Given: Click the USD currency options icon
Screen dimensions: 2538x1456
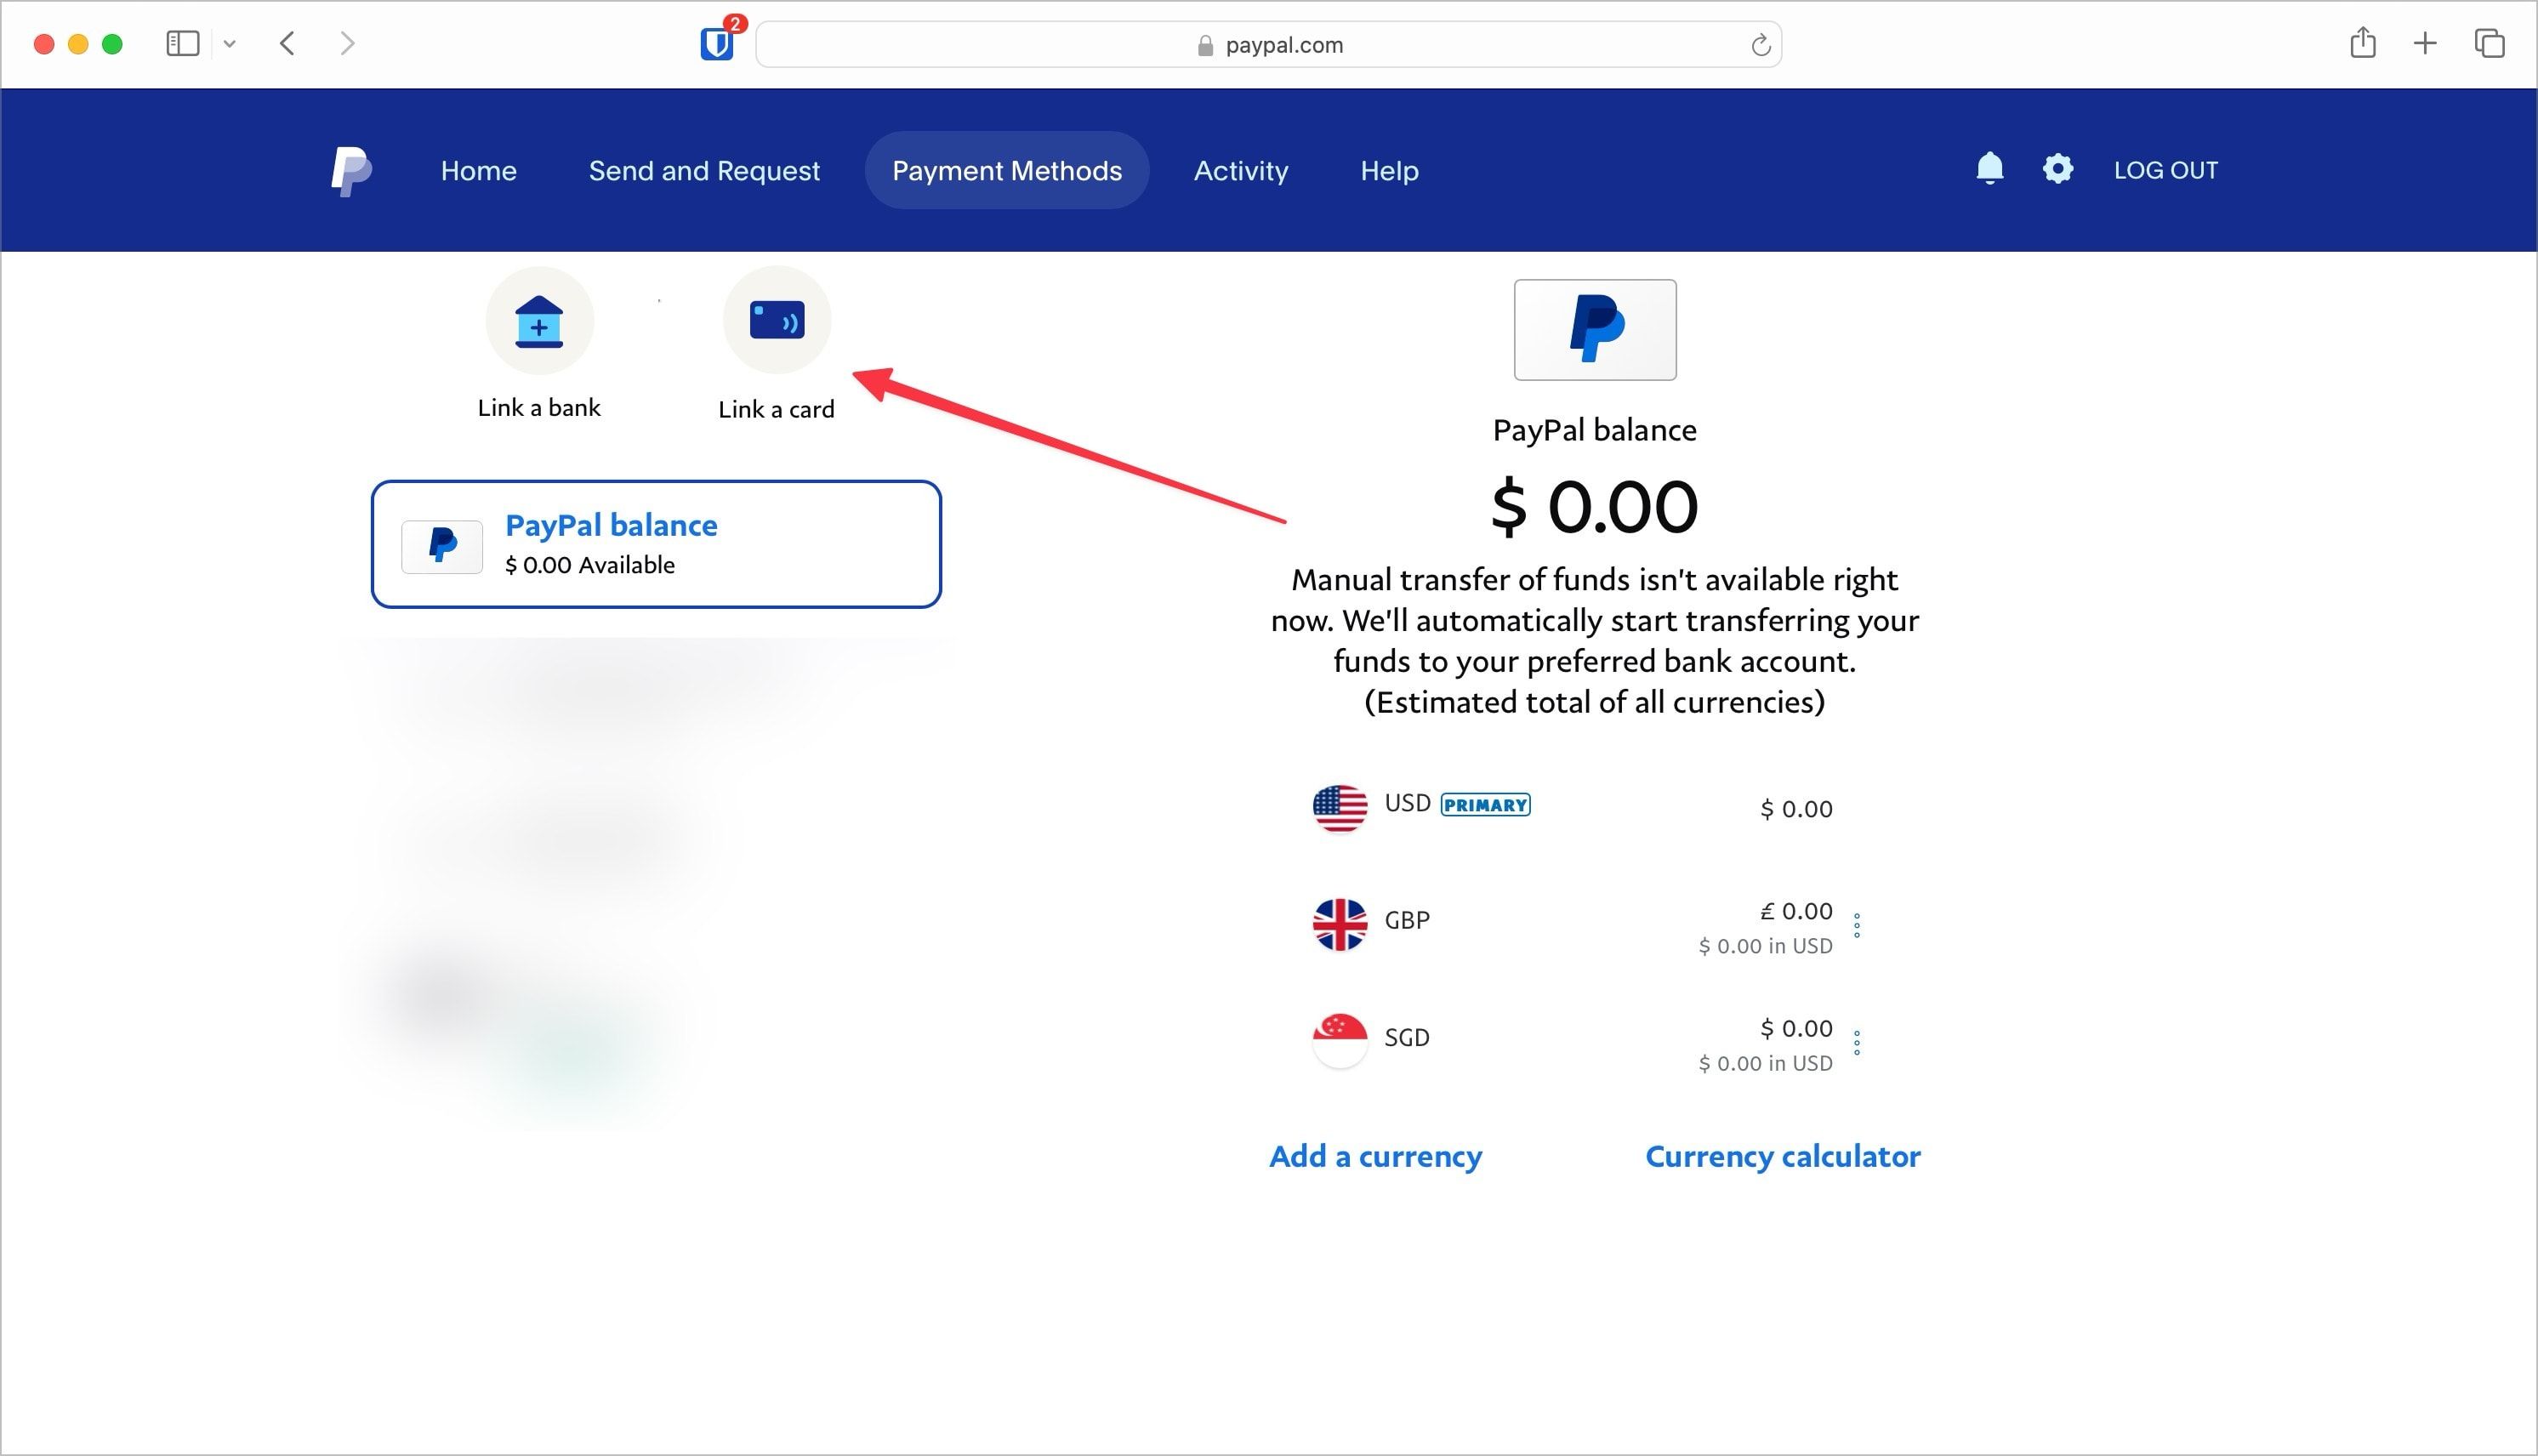Looking at the screenshot, I should click(1860, 807).
